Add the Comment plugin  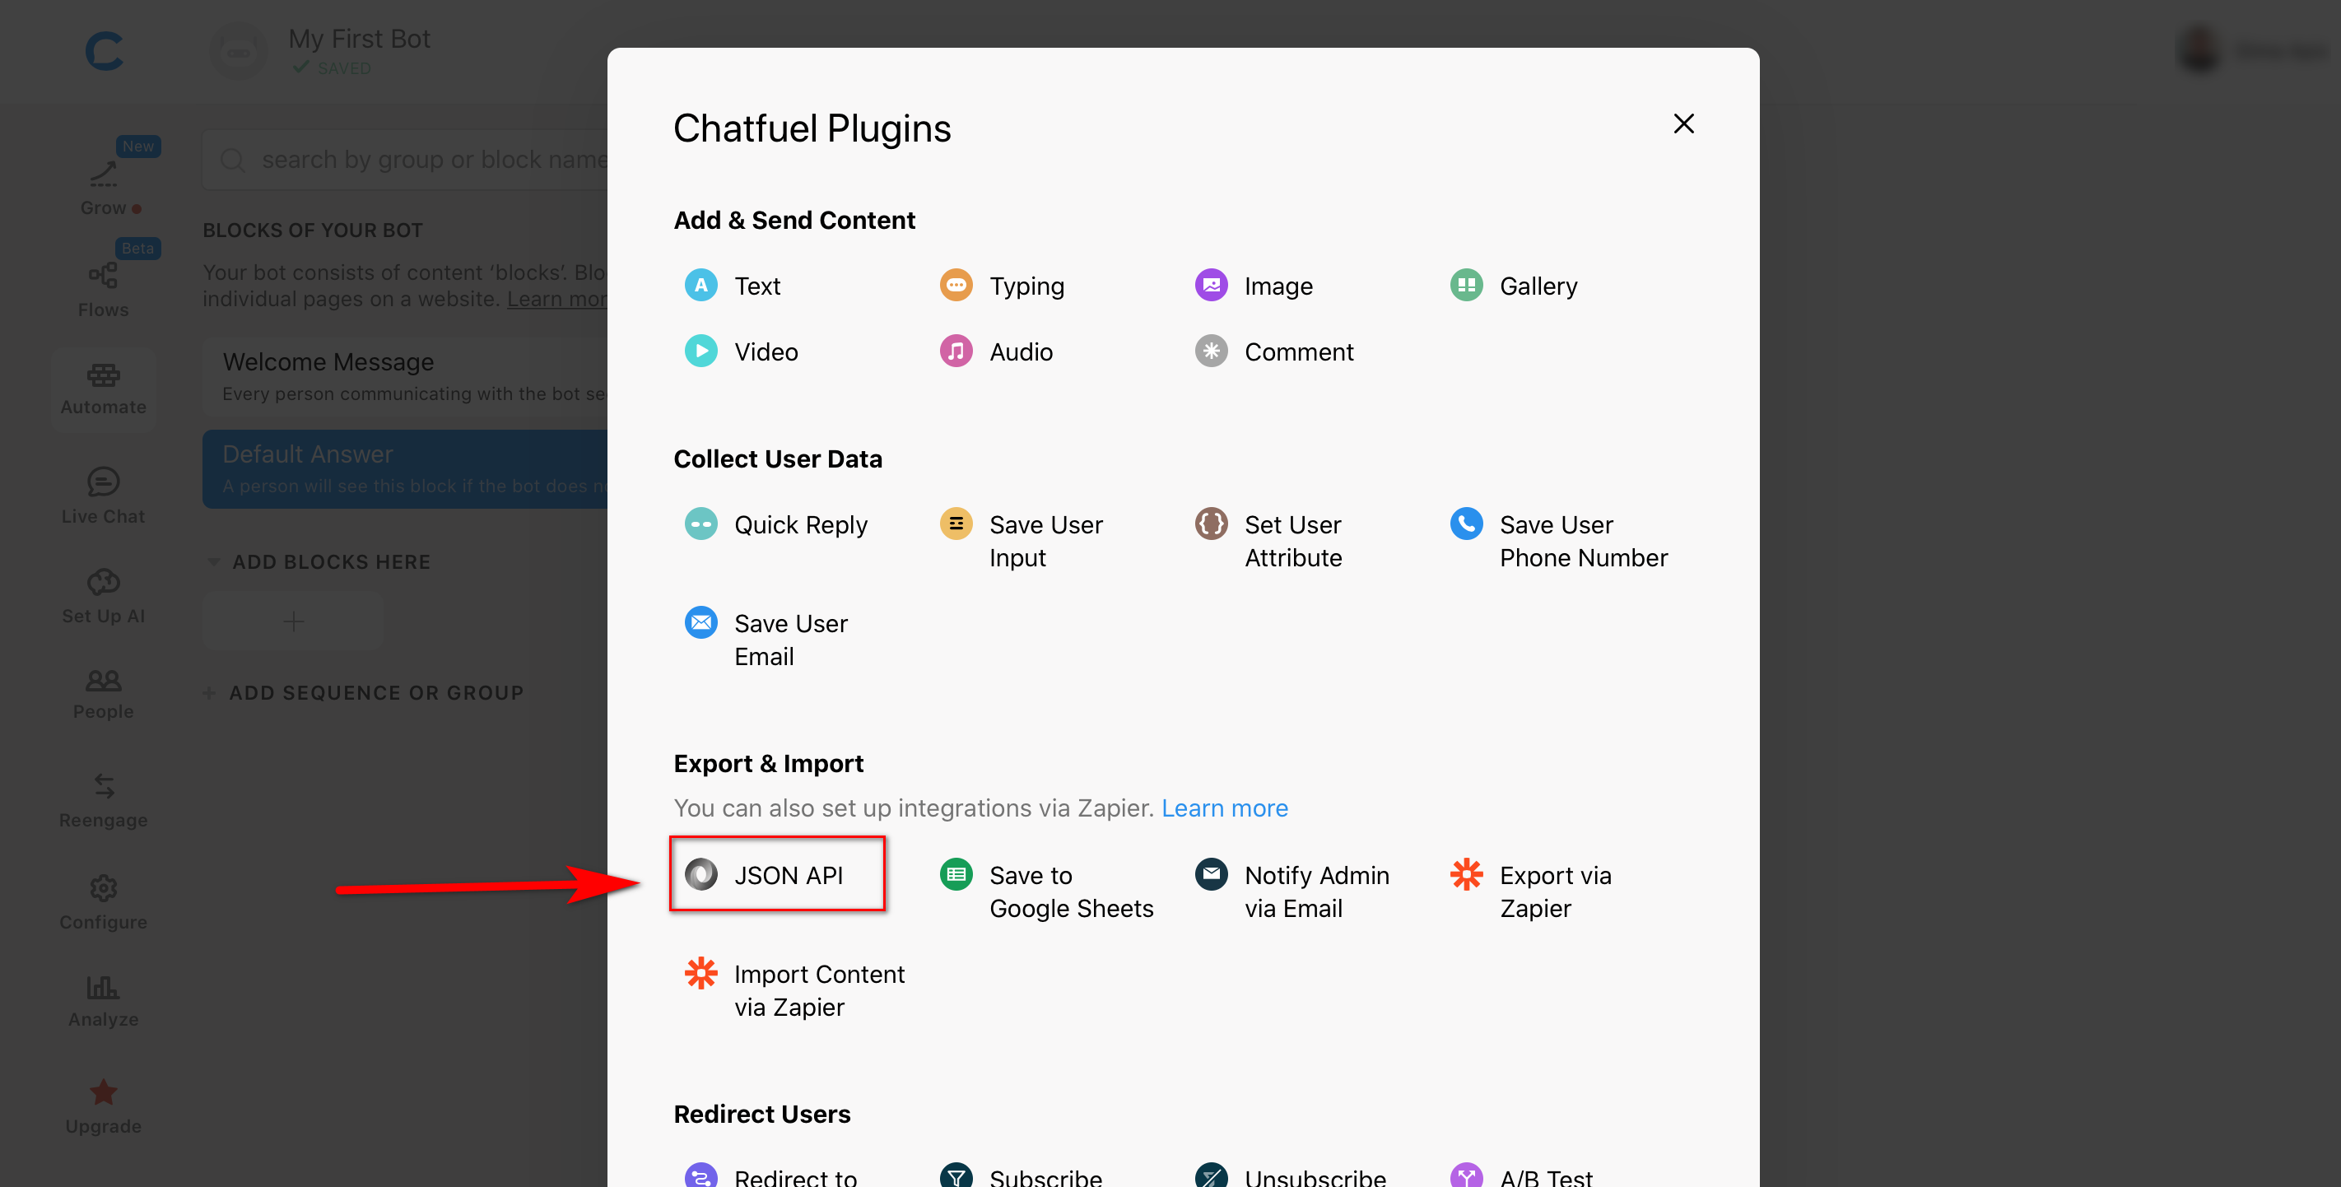(1274, 351)
